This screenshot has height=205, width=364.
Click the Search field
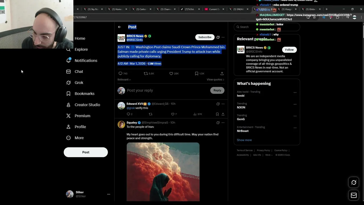point(267,27)
